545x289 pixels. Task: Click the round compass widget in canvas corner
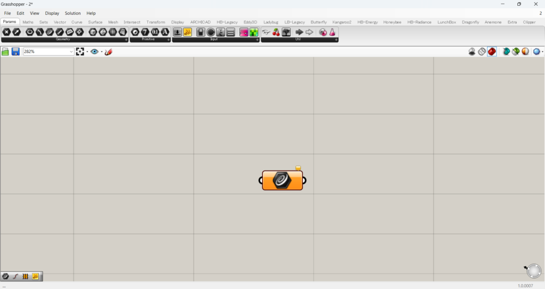[x=533, y=271]
